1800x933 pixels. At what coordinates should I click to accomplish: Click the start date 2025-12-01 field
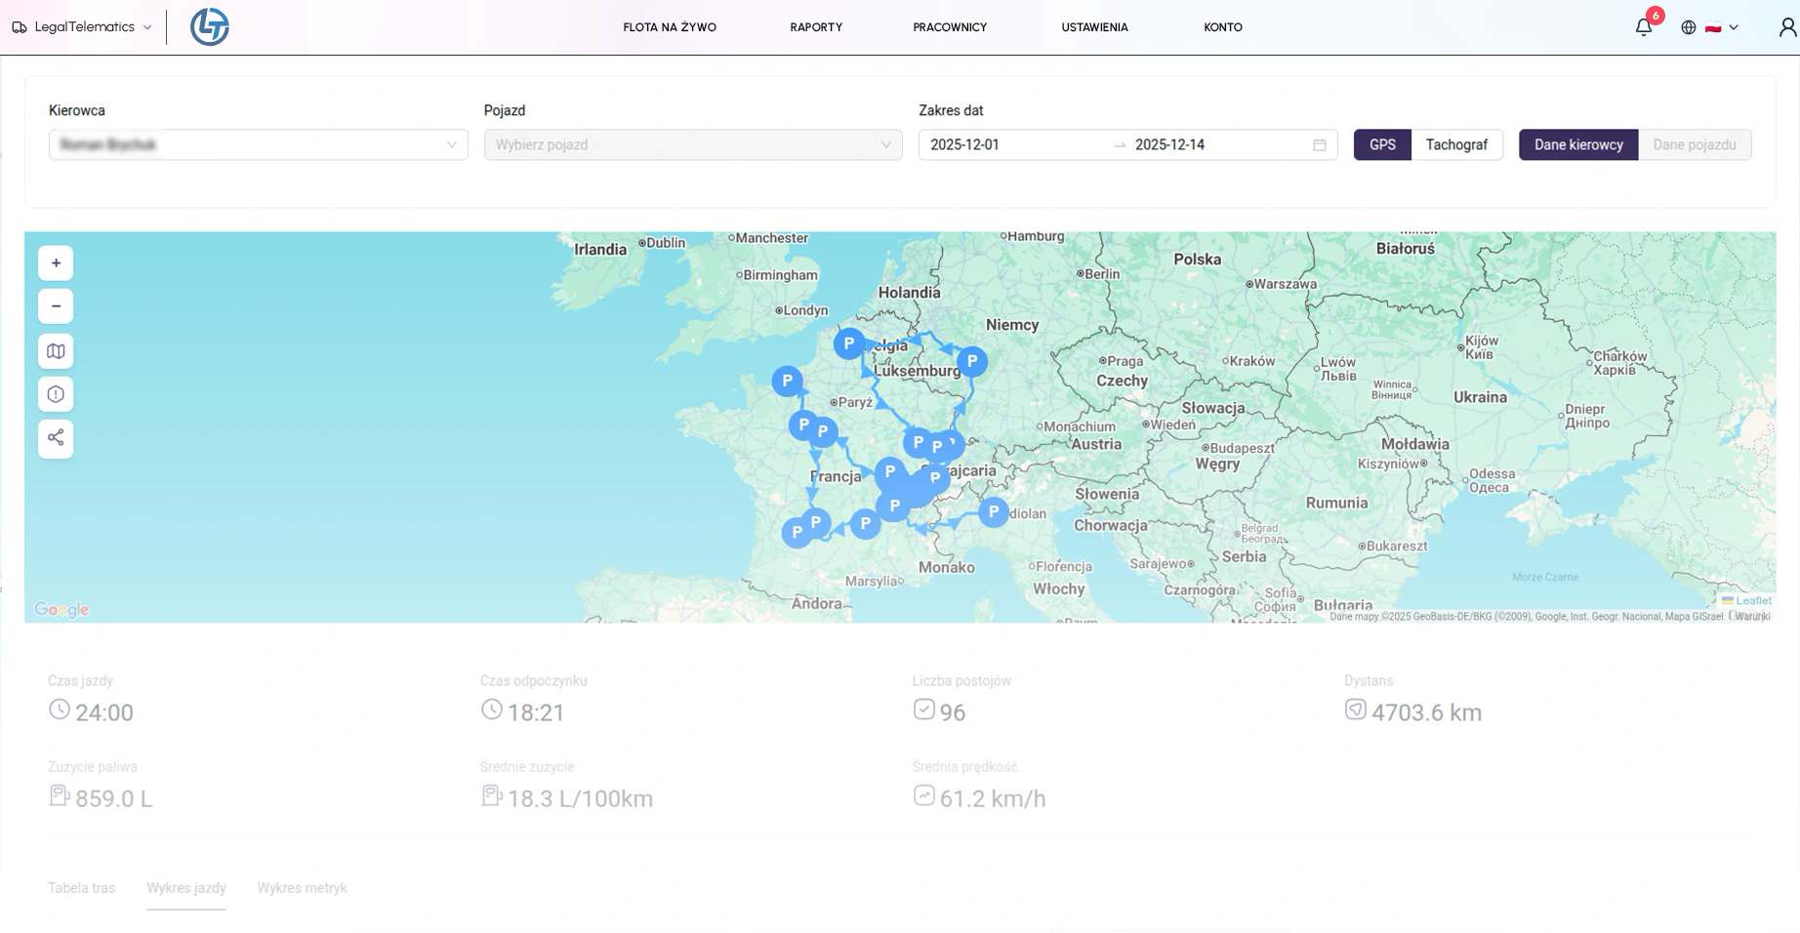click(1011, 145)
